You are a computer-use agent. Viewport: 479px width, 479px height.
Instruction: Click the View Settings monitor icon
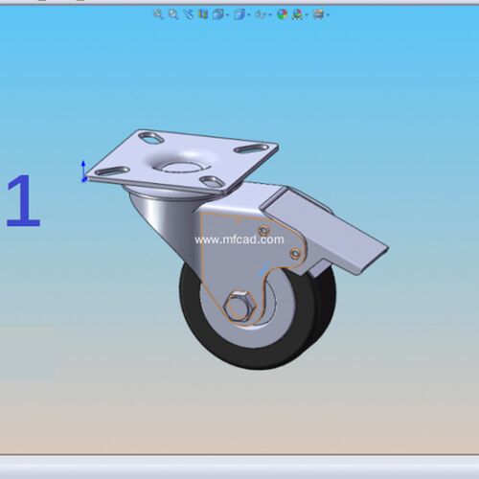(x=318, y=14)
